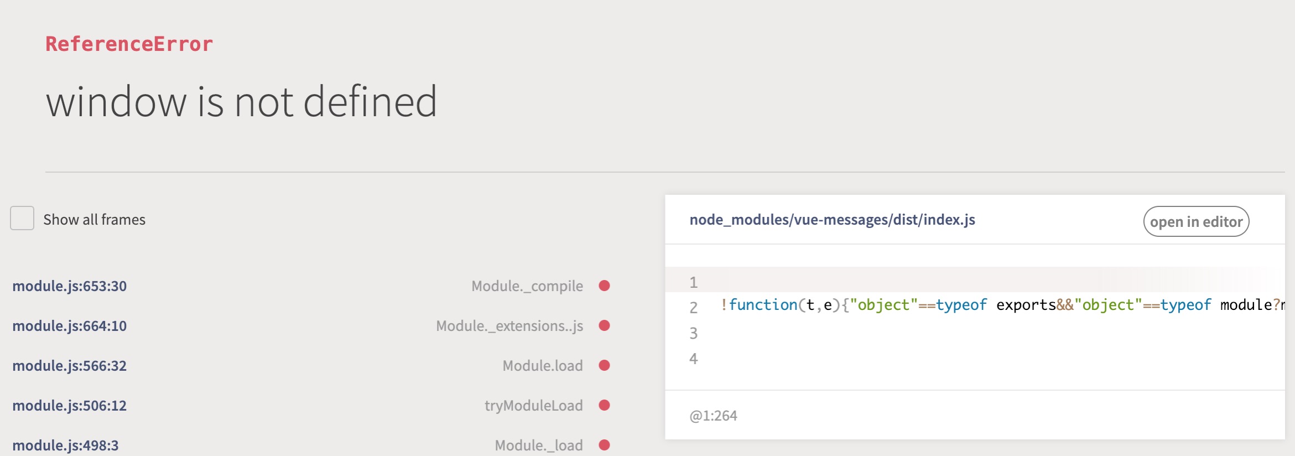Viewport: 1295px width, 456px height.
Task: Select the module.js:653:30 stack frame
Action: pyautogui.click(x=70, y=286)
